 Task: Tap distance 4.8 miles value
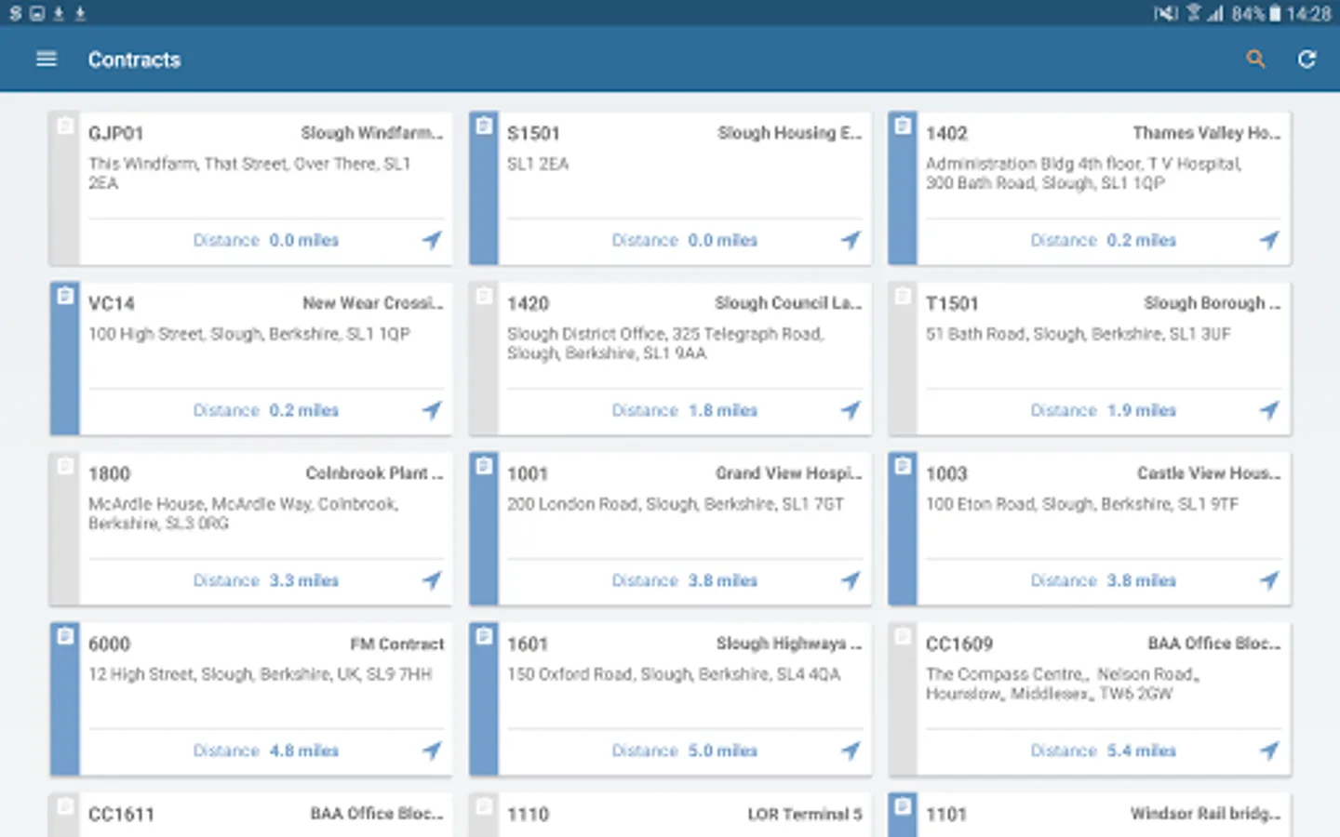(x=303, y=751)
